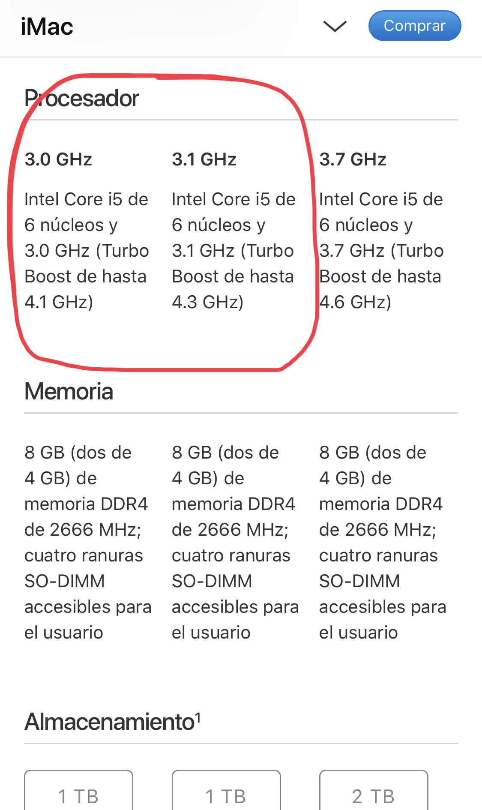Select the 3.1 GHz processor heading
This screenshot has height=810, width=482.
(204, 159)
